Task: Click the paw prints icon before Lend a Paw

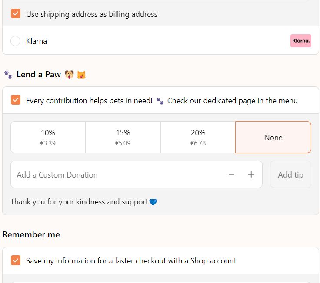Action: [x=8, y=75]
